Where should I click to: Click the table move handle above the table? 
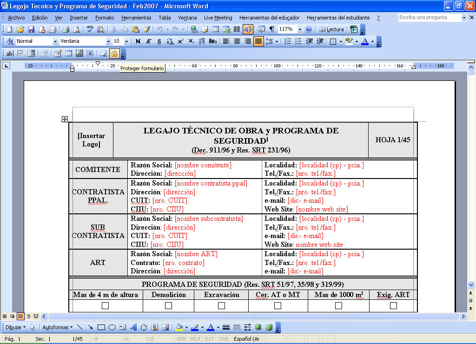click(x=65, y=119)
